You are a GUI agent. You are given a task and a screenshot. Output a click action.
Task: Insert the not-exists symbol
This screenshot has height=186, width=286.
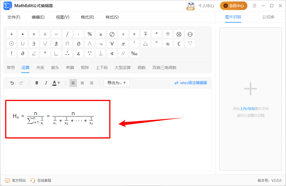pos(56,44)
